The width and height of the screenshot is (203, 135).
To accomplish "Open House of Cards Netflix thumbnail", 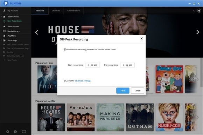I will click(51, 117).
